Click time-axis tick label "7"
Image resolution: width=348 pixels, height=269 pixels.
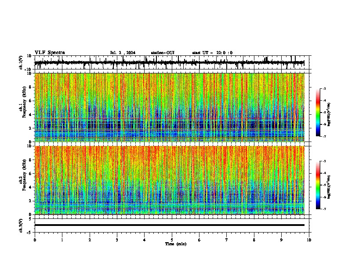[227, 240]
